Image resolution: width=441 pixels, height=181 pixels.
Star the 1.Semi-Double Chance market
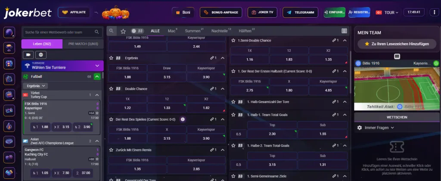tap(233, 40)
